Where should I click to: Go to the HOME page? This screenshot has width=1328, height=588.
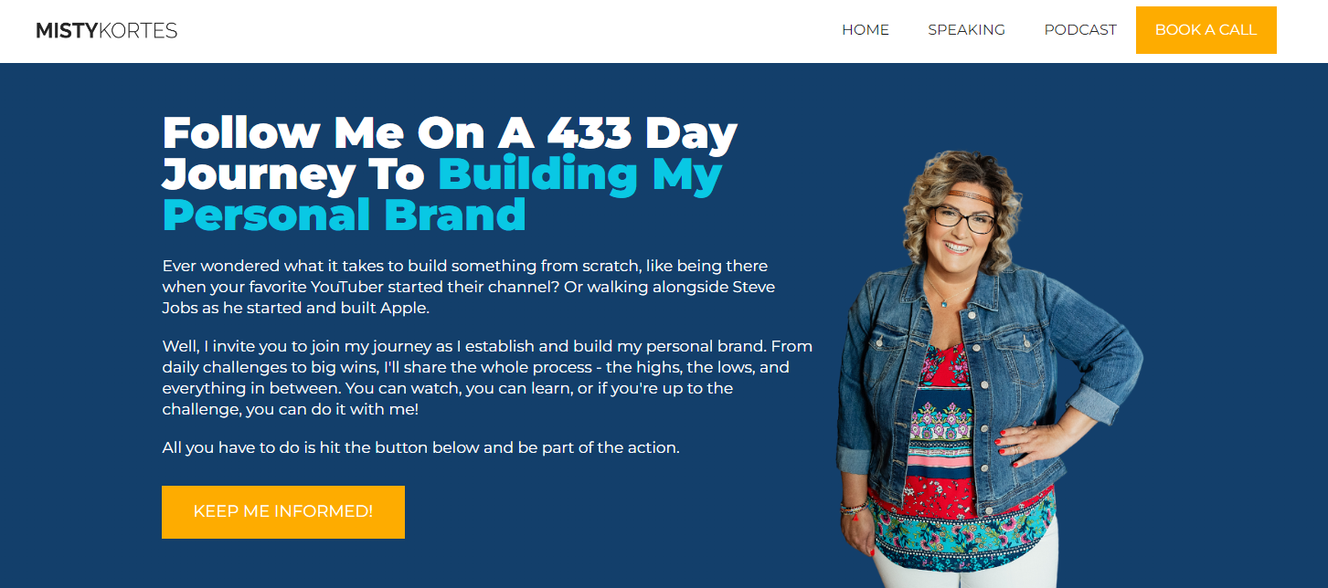pos(865,30)
